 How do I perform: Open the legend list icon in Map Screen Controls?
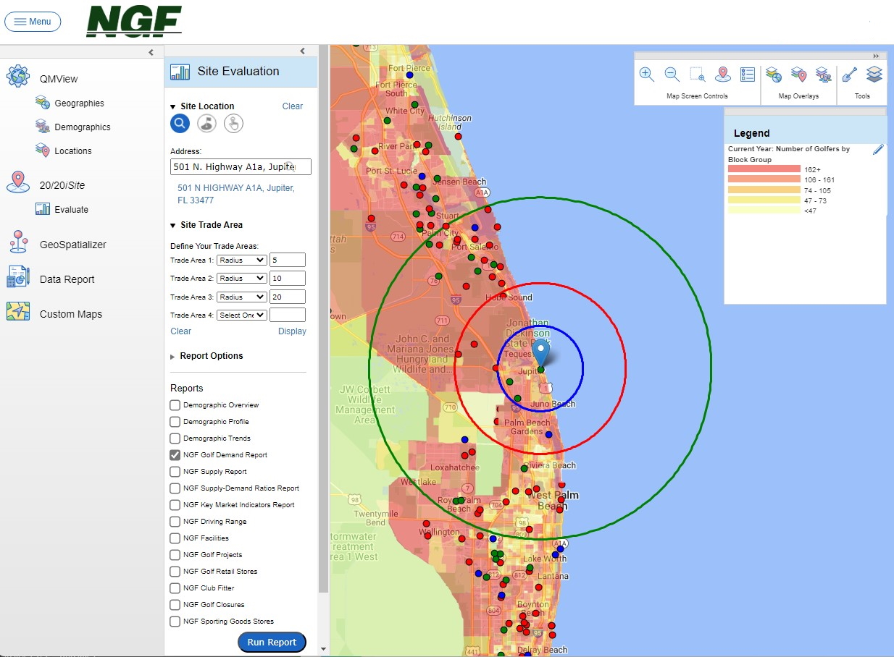tap(748, 74)
